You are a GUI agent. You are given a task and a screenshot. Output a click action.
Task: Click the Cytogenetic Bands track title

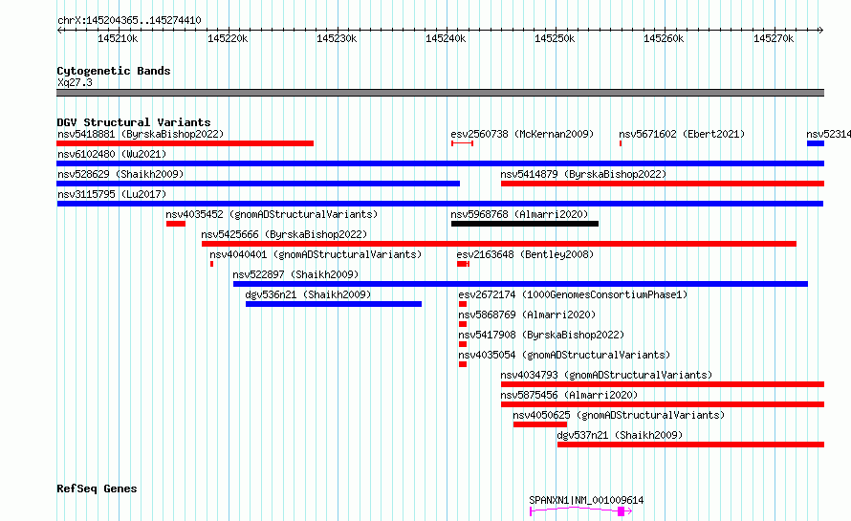click(114, 71)
